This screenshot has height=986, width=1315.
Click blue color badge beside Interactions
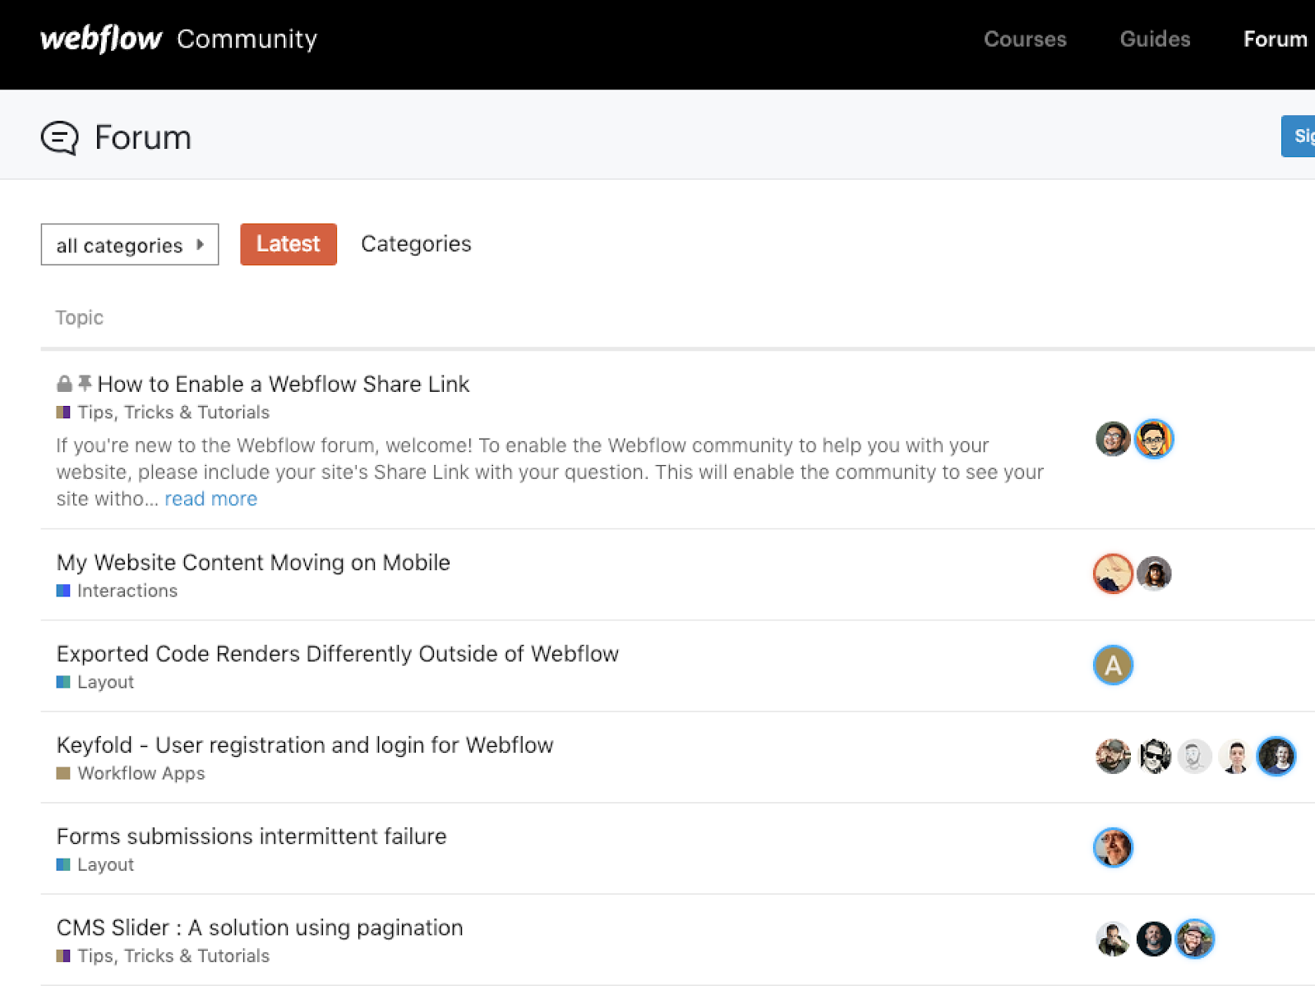pyautogui.click(x=63, y=591)
